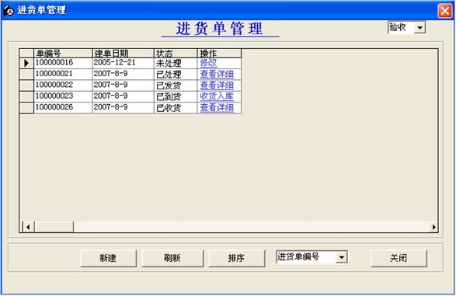
Task: Click the 操作 column header
Action: coord(219,53)
